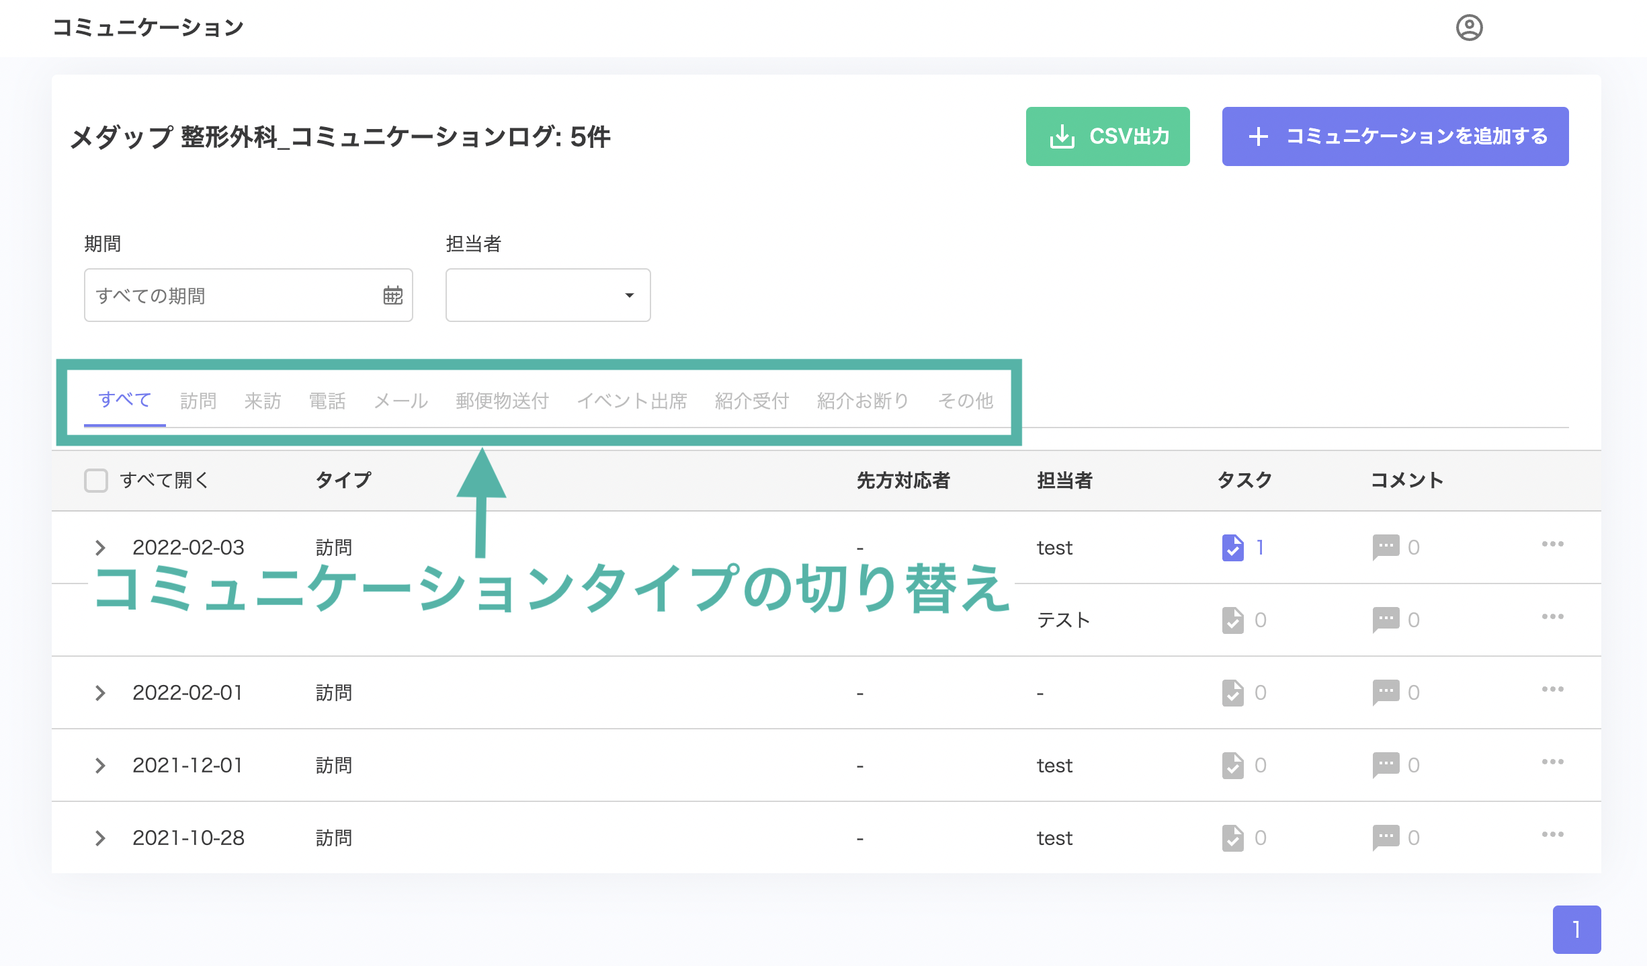Click コミュニケーションを追加する button
1647x966 pixels.
[1395, 136]
